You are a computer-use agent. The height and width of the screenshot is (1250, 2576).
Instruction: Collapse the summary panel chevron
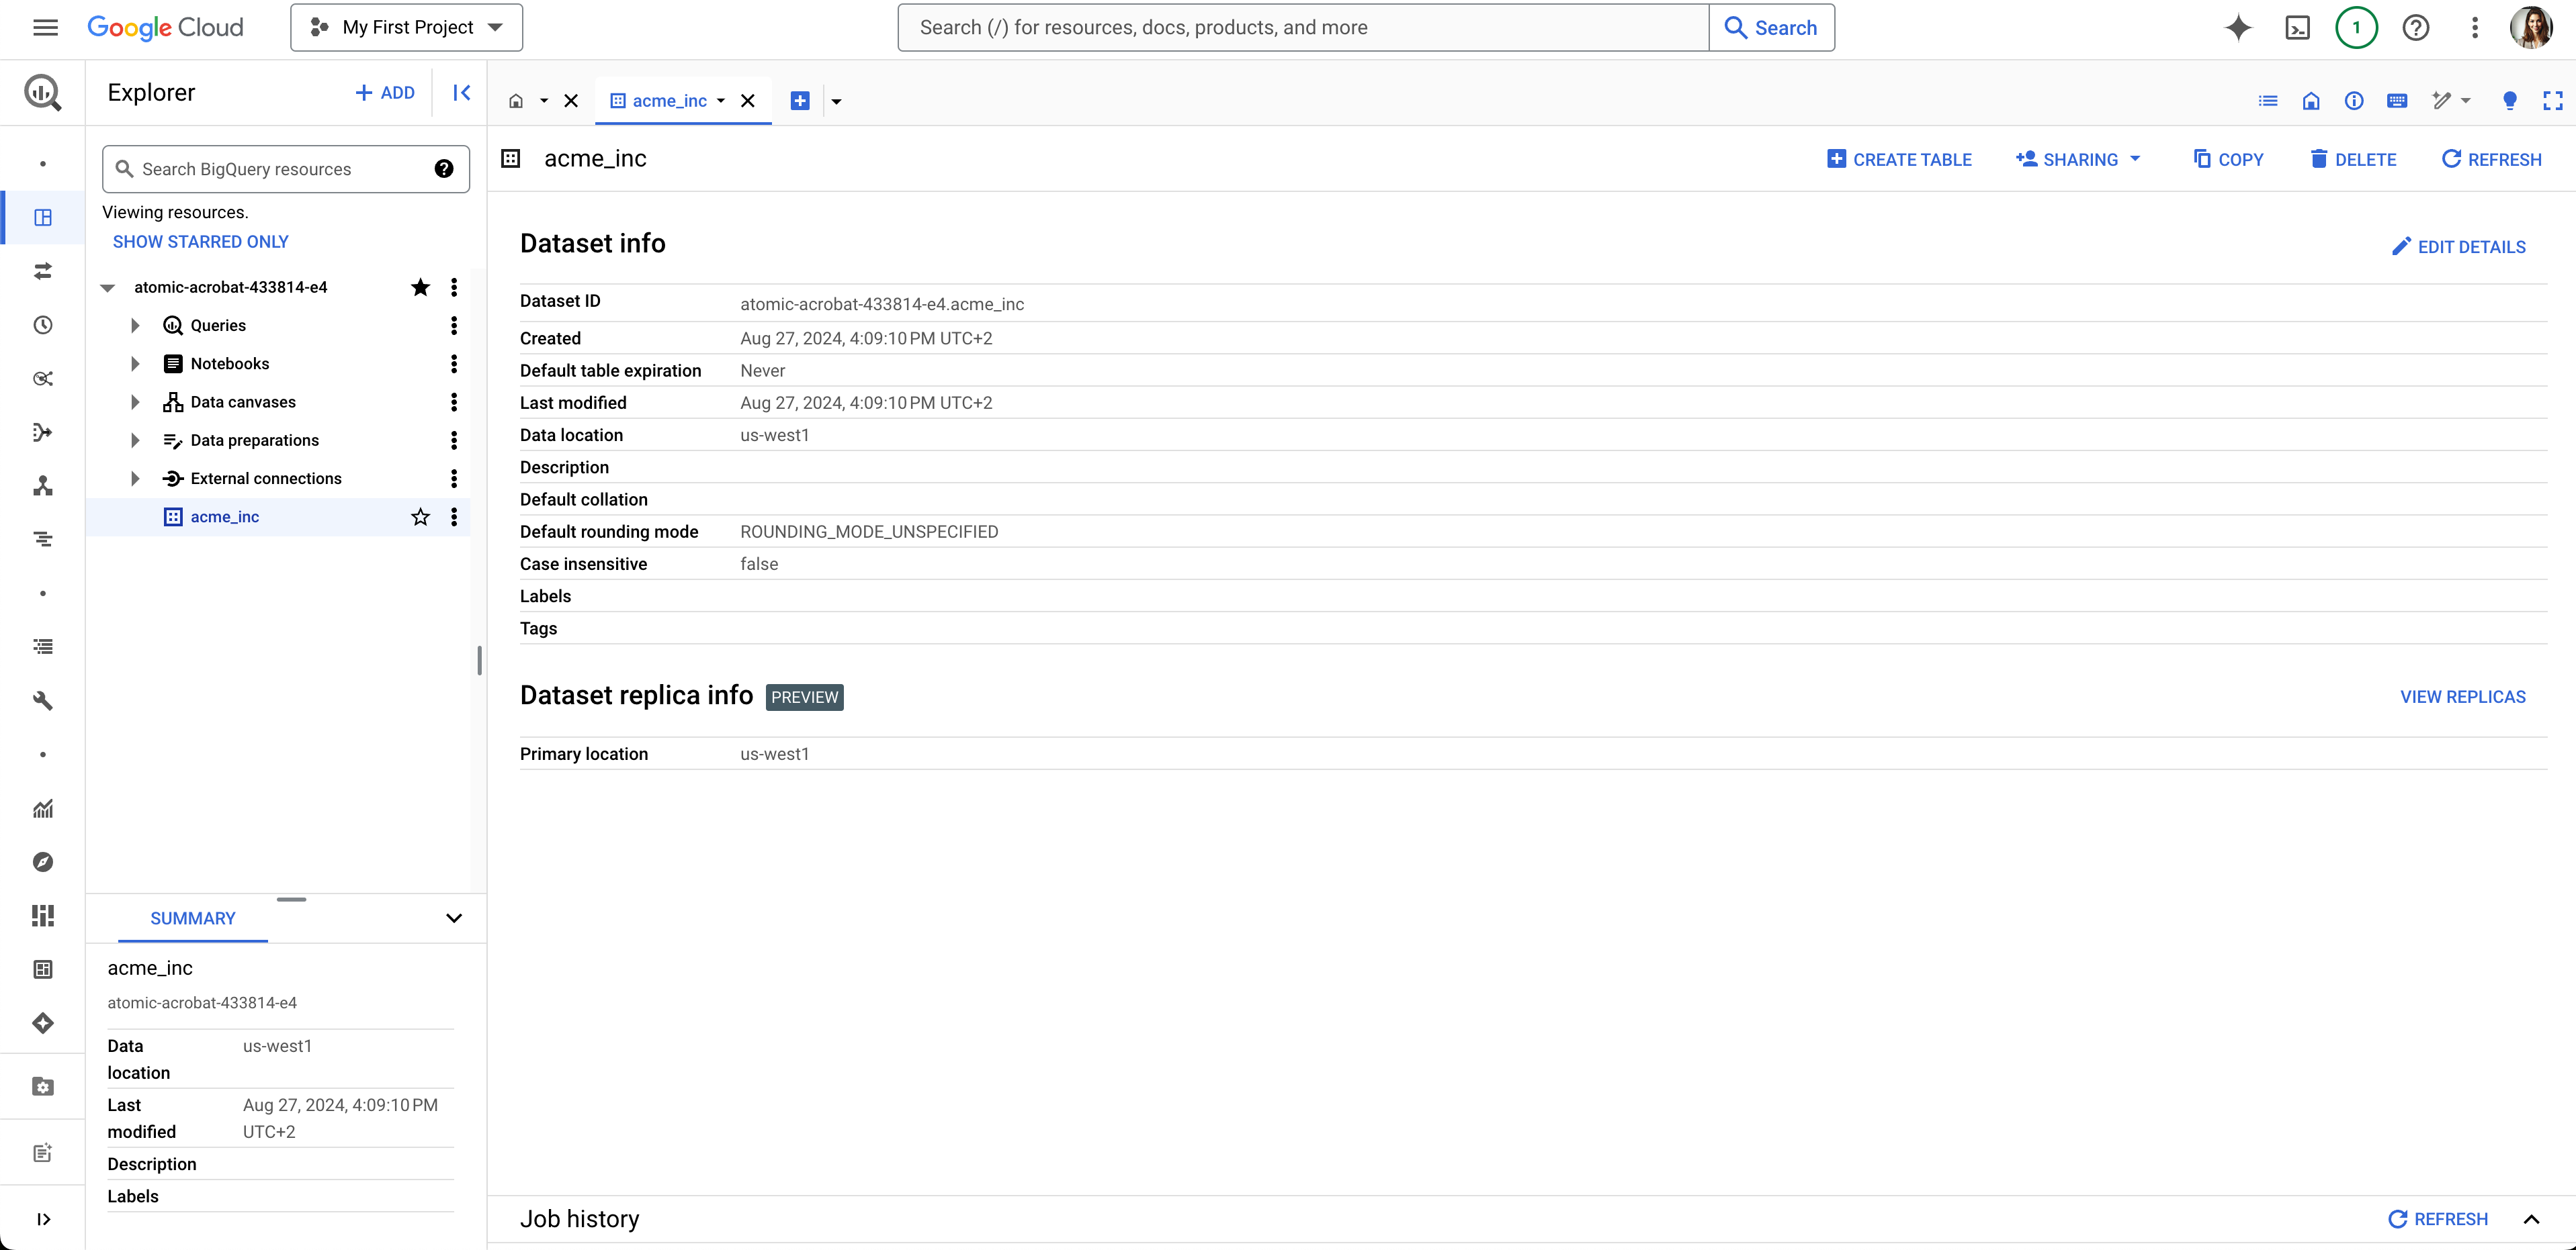pos(454,918)
